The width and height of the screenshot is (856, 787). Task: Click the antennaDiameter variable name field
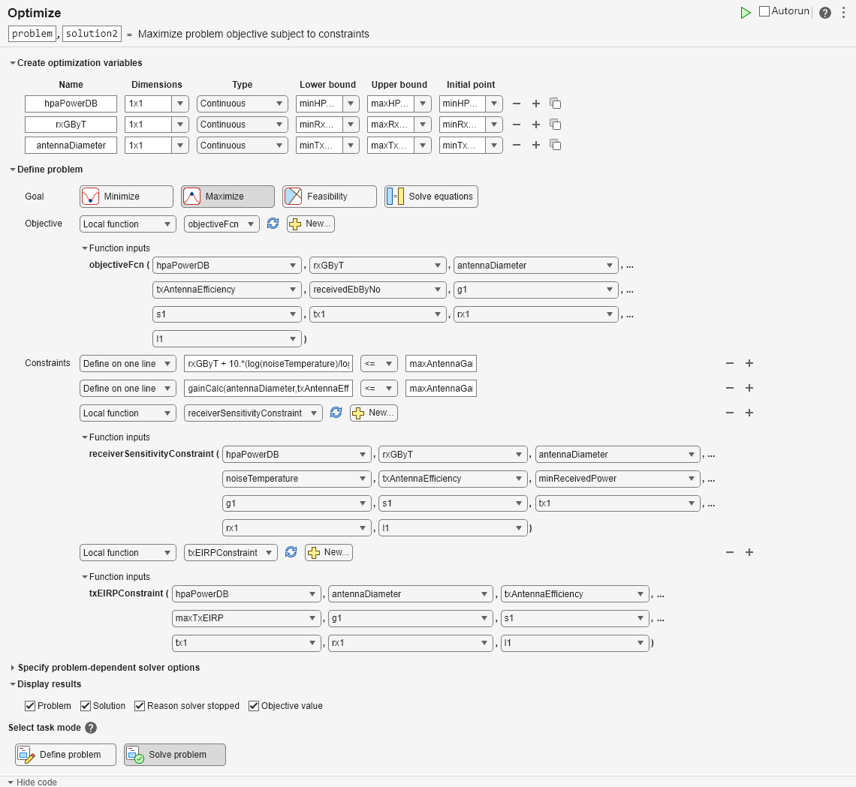tap(71, 146)
